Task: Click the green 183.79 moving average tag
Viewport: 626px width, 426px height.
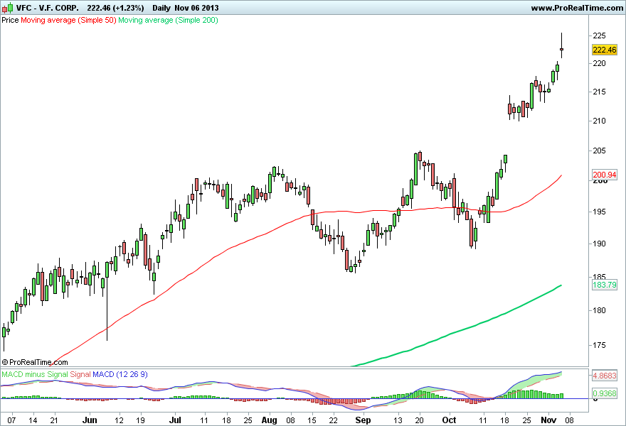Action: coord(605,285)
